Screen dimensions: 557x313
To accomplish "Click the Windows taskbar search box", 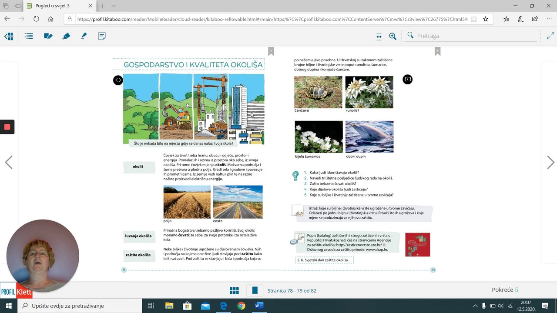I will click(x=80, y=306).
